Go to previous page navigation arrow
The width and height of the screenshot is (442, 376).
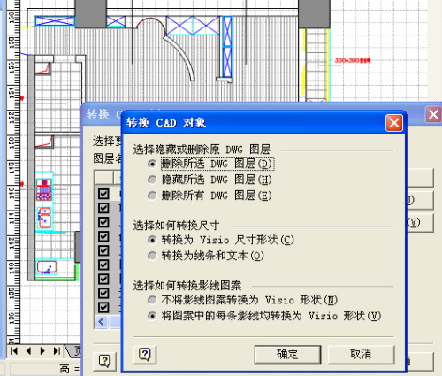coord(28,351)
